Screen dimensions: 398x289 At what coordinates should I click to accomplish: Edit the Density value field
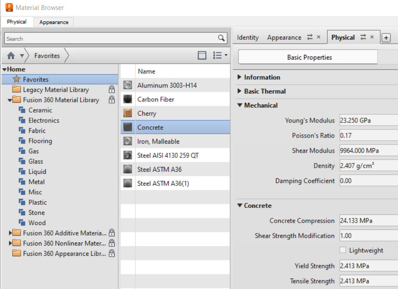tap(369, 166)
